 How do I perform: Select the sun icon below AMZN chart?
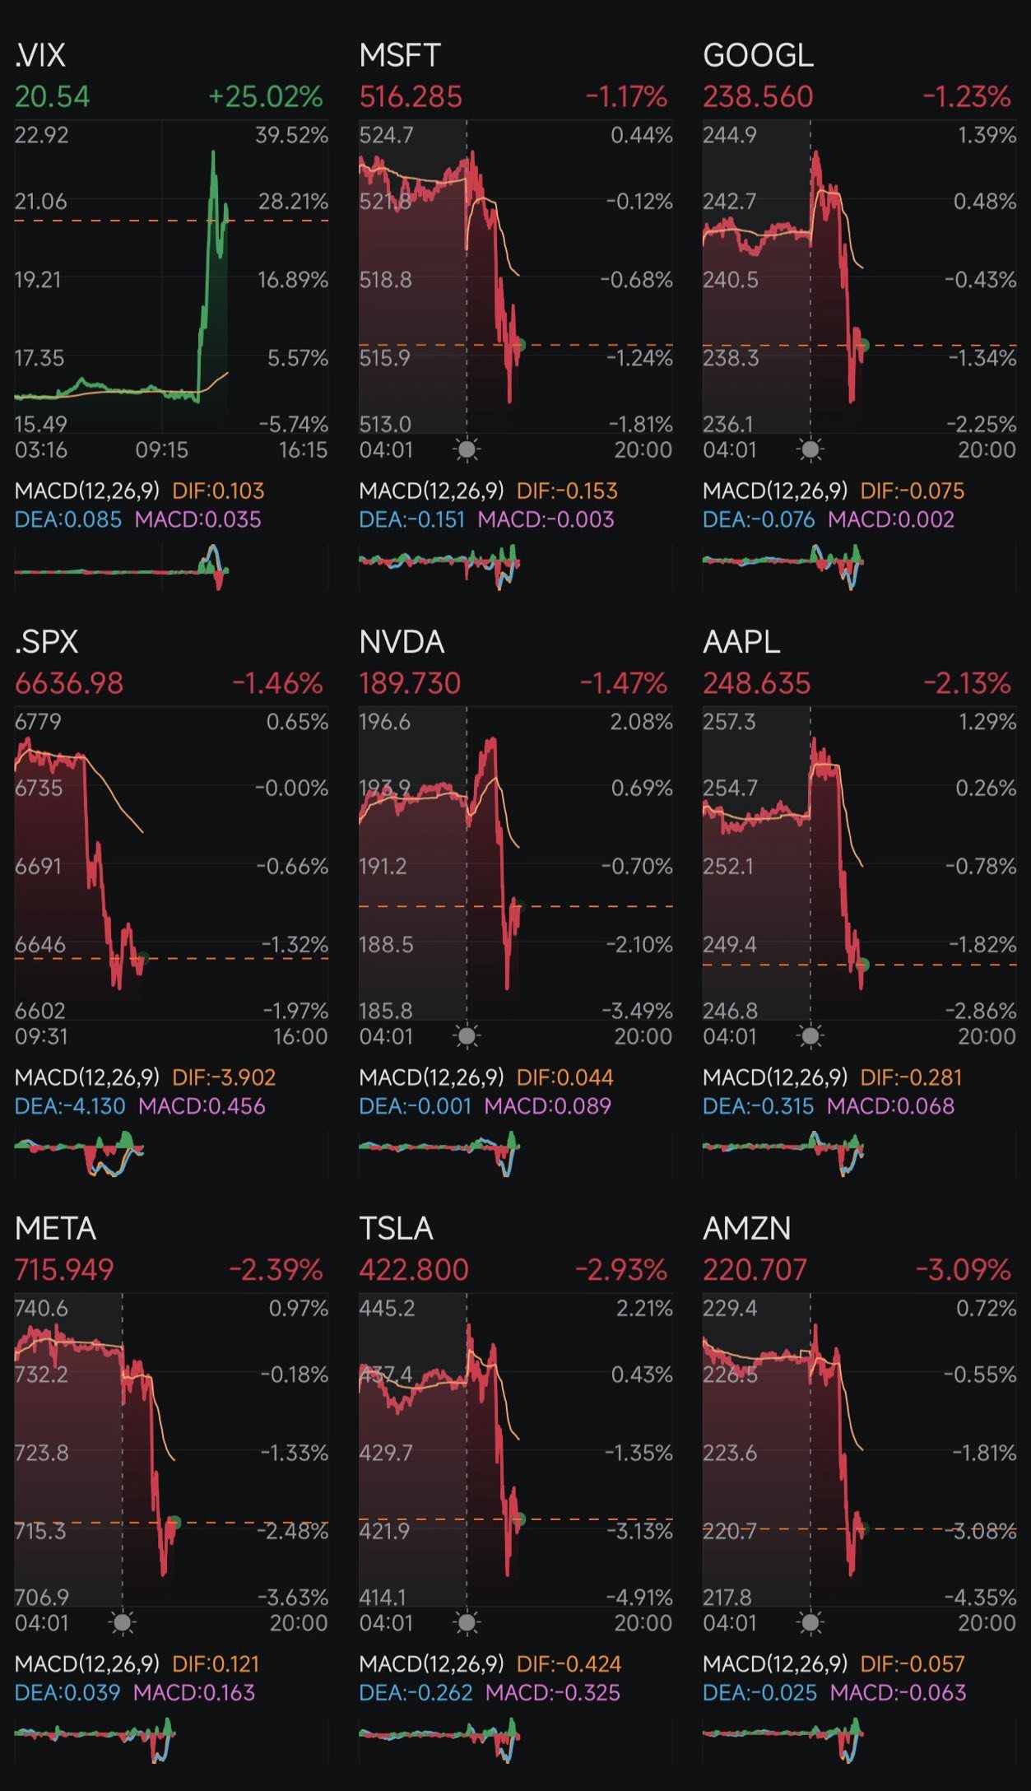(x=810, y=1622)
